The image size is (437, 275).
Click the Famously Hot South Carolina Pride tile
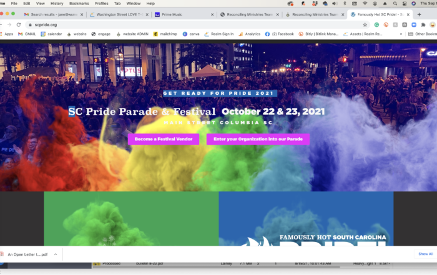[x=306, y=218]
